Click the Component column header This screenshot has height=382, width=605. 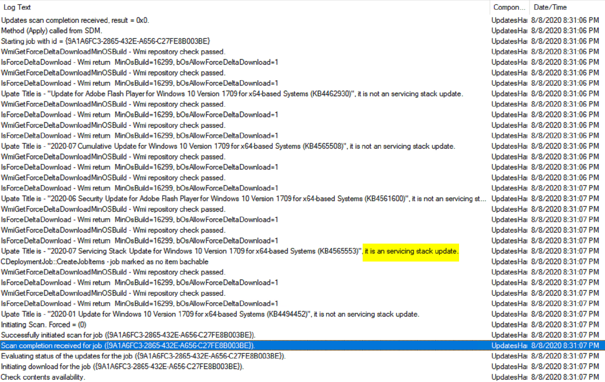[508, 7]
